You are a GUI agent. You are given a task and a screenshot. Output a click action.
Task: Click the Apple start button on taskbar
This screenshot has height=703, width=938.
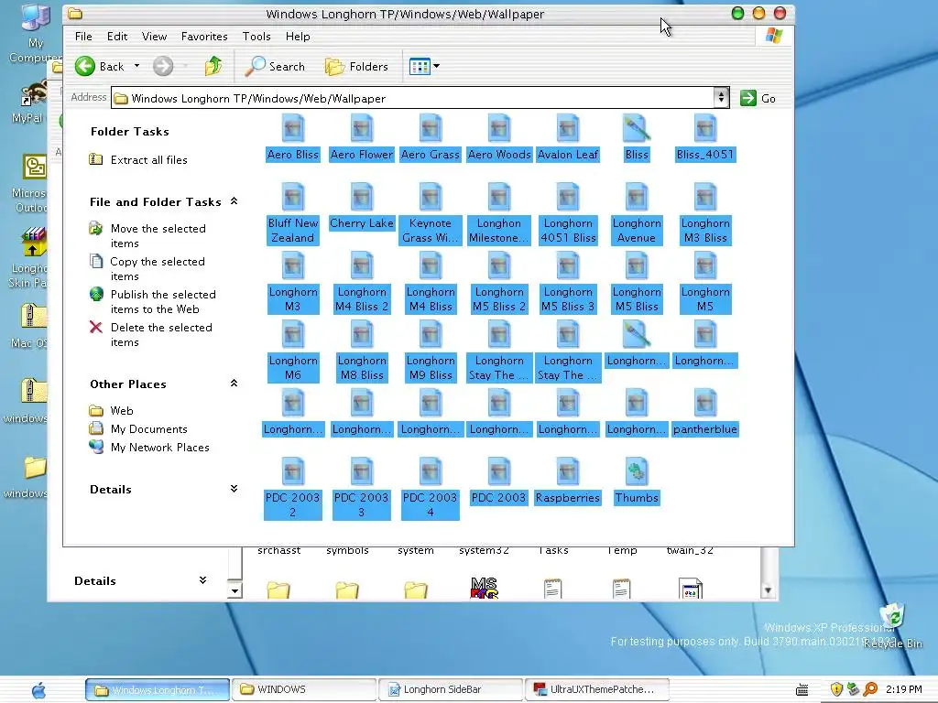38,690
